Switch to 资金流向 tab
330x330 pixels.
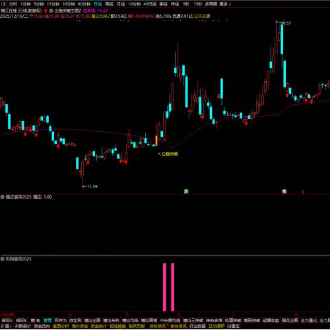42,326
